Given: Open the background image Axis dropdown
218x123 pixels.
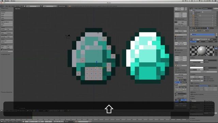Looking at the screenshot, I should [183, 80].
